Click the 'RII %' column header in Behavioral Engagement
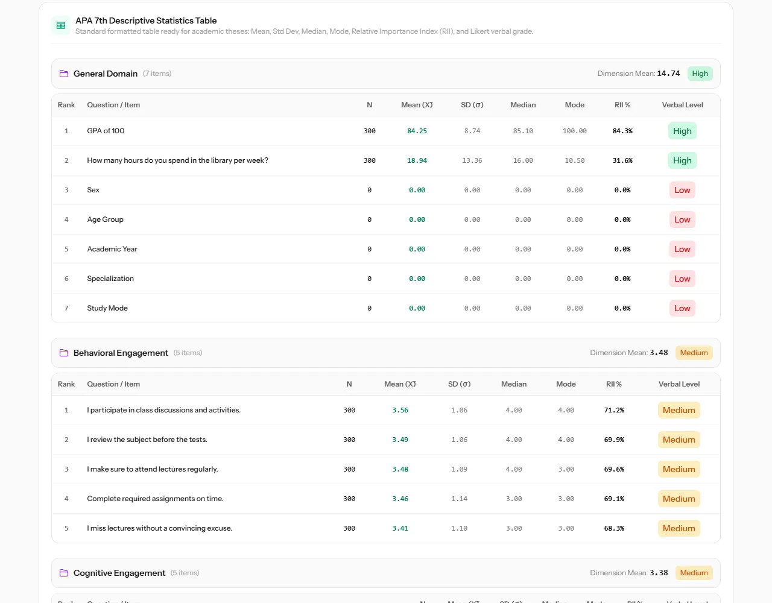Viewport: 772px width, 603px height. pyautogui.click(x=614, y=384)
